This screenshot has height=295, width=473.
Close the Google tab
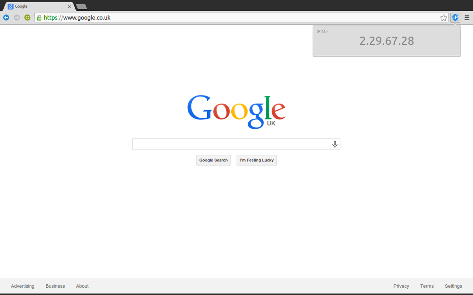click(69, 6)
